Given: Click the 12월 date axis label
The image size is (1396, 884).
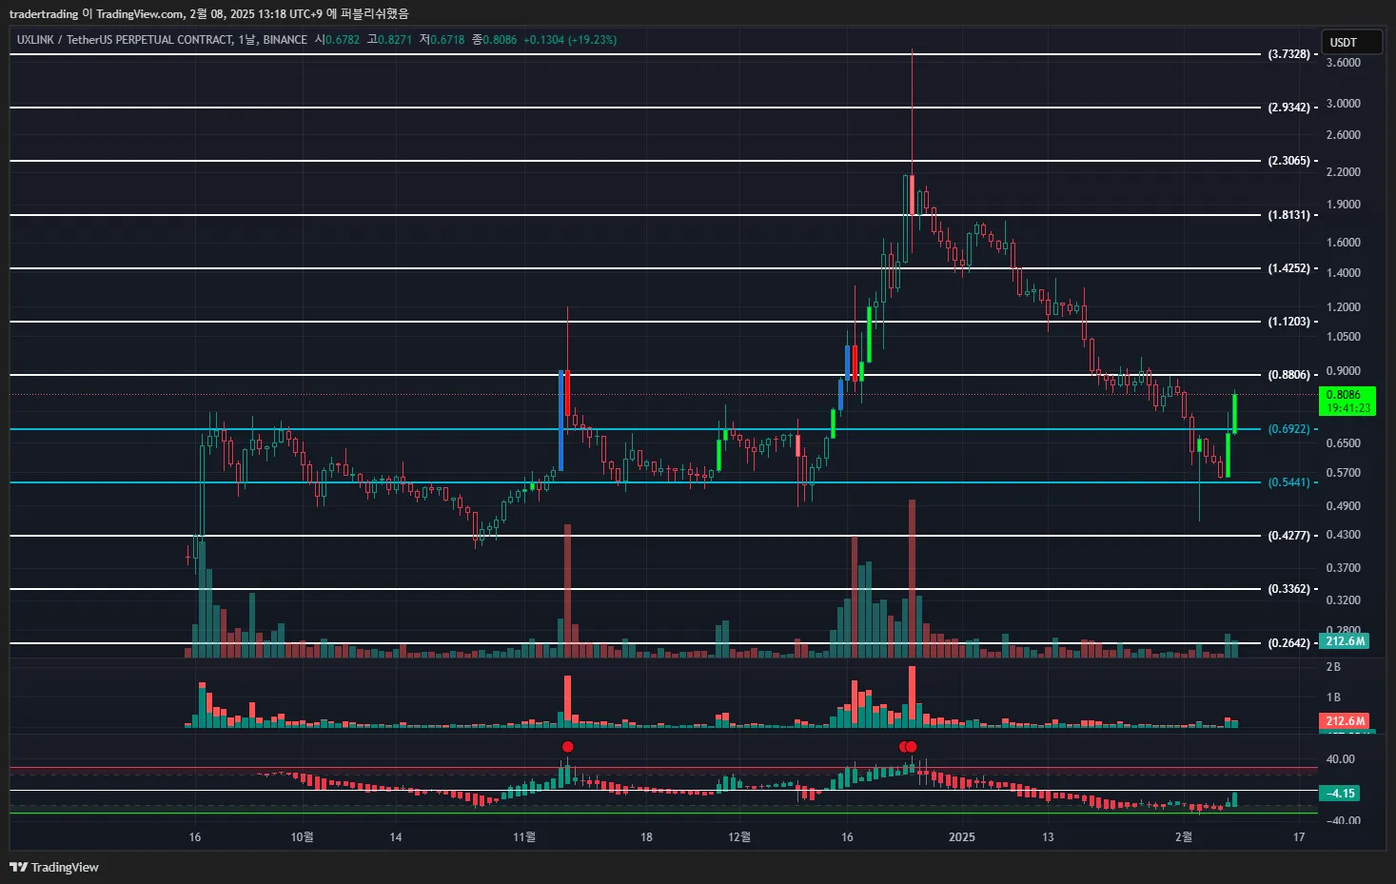Looking at the screenshot, I should click(739, 837).
